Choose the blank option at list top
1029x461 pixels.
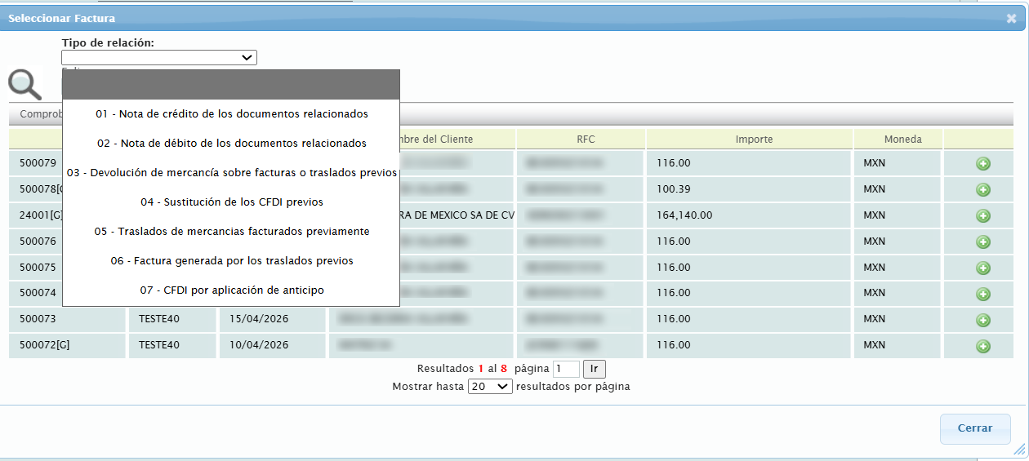[231, 84]
